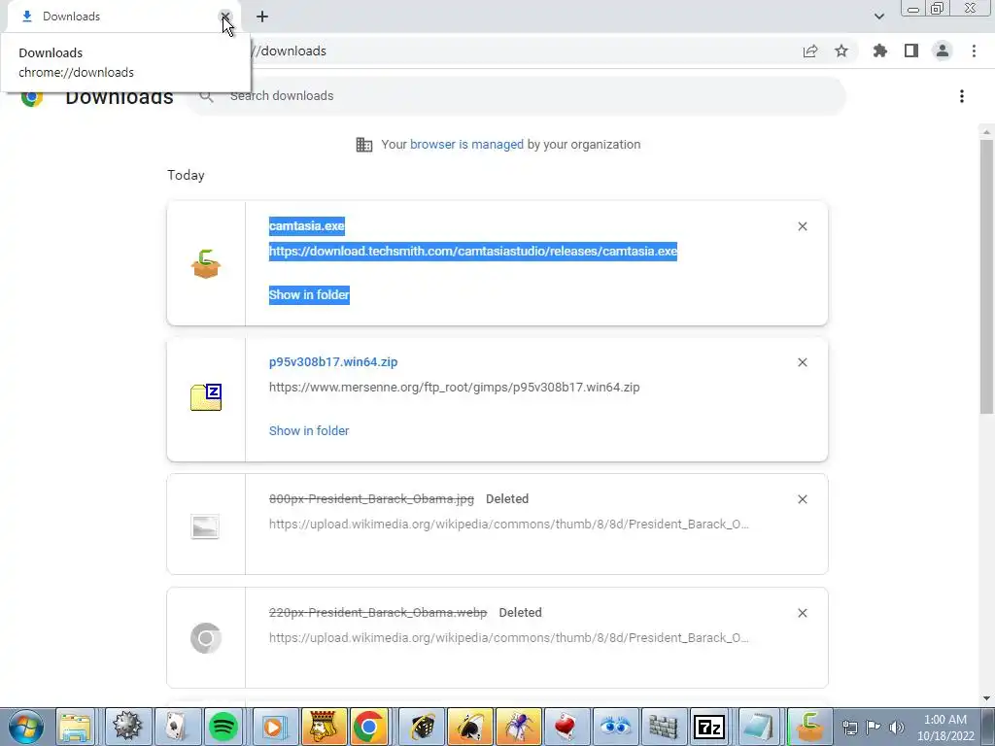Click the Search downloads field
The image size is (995, 746).
(517, 96)
